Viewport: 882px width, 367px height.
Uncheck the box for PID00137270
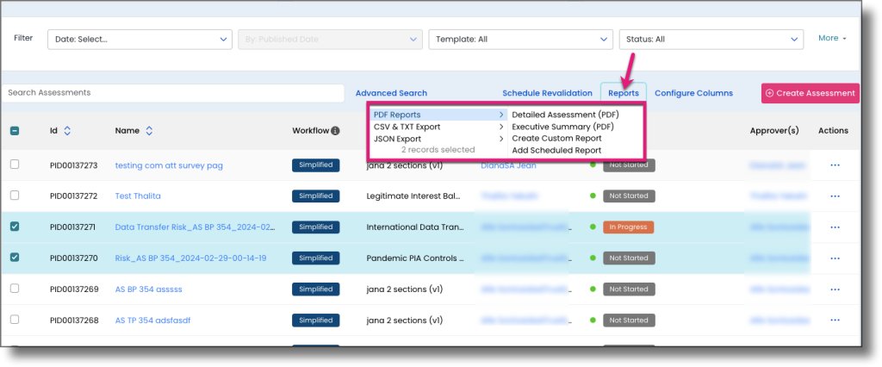click(15, 258)
